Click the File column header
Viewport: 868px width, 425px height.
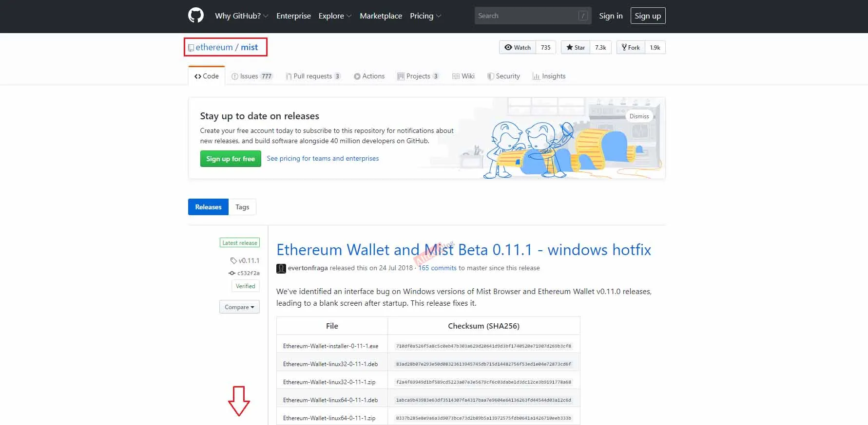[x=332, y=326]
